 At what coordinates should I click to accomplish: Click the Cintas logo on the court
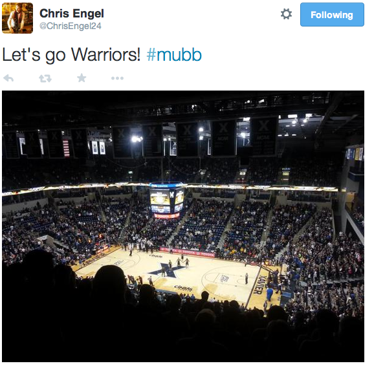coord(183,288)
